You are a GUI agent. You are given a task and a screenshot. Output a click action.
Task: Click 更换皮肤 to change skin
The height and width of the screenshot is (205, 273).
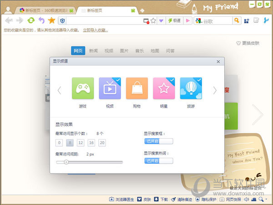tap(248, 43)
